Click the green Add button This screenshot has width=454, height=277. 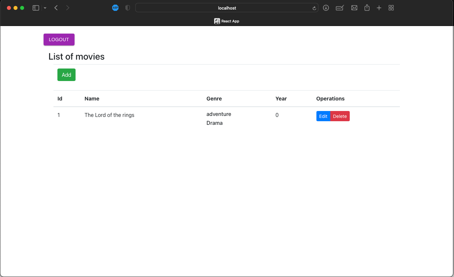[66, 75]
